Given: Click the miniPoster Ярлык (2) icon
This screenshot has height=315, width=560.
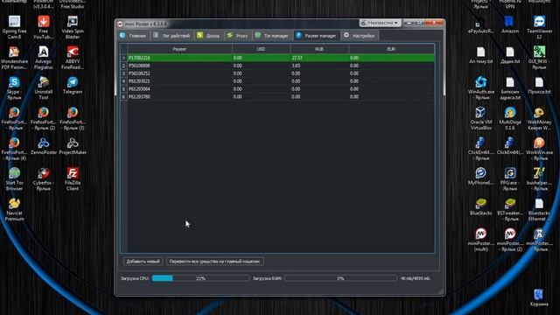Looking at the screenshot, I should pos(510,240).
